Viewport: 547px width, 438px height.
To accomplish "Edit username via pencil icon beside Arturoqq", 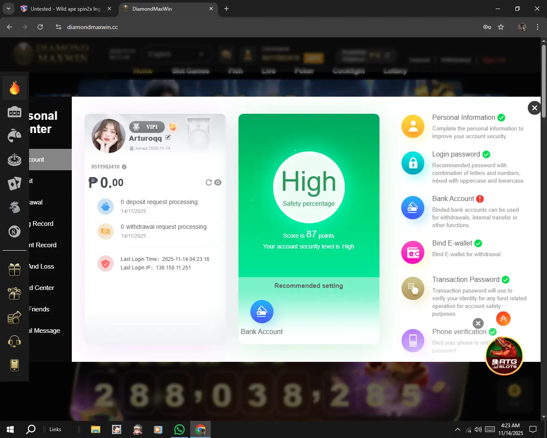I will 168,138.
